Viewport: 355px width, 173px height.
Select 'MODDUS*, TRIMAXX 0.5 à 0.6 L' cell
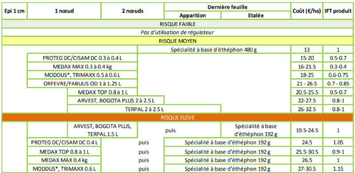83,75
